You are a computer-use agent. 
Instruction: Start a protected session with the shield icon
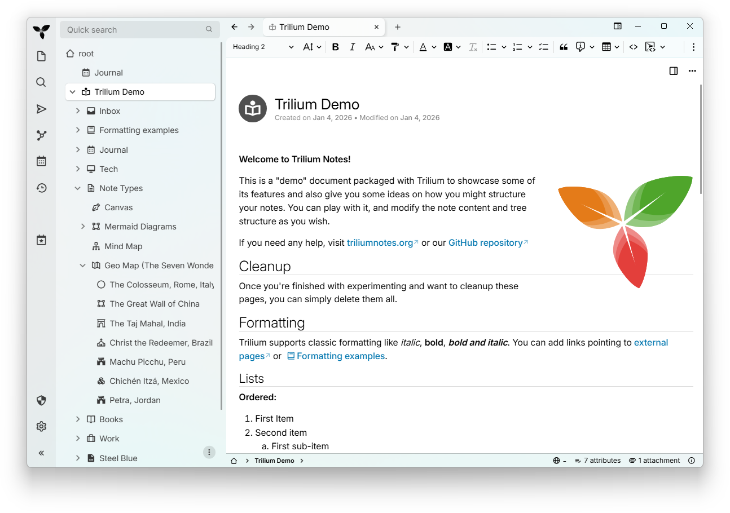tap(41, 400)
